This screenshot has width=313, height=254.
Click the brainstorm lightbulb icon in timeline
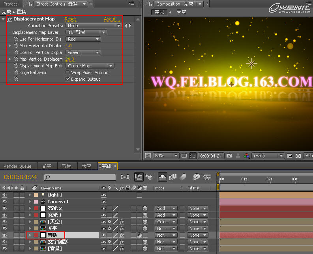pyautogui.click(x=197, y=177)
